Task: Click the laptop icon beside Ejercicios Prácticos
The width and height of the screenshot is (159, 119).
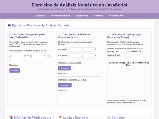Action: (9, 25)
